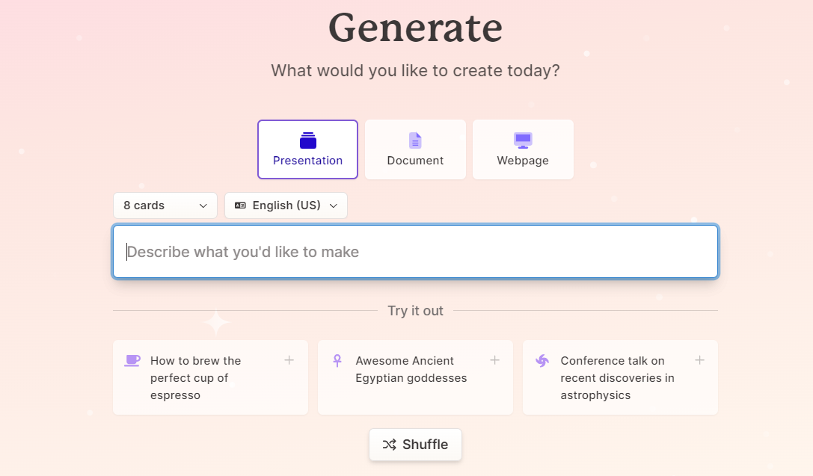Select the Document tab label
The width and height of the screenshot is (813, 476).
tap(415, 161)
